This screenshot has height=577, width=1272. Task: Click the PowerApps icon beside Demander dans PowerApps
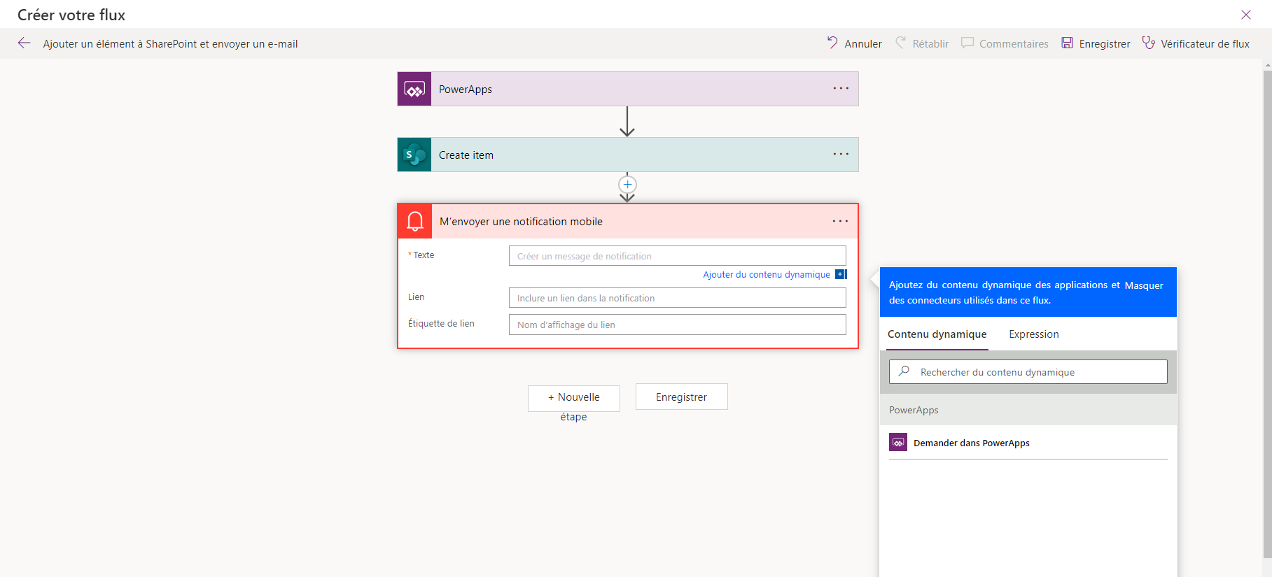(x=898, y=442)
